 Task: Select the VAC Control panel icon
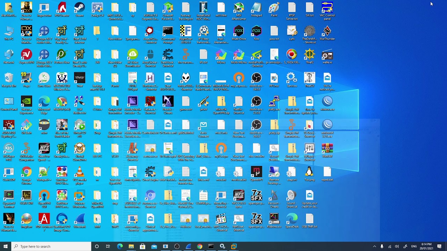pyautogui.click(x=327, y=12)
